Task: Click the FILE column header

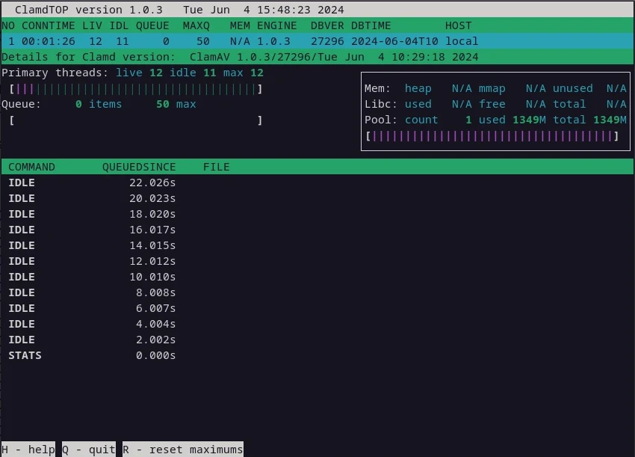Action: (216, 167)
